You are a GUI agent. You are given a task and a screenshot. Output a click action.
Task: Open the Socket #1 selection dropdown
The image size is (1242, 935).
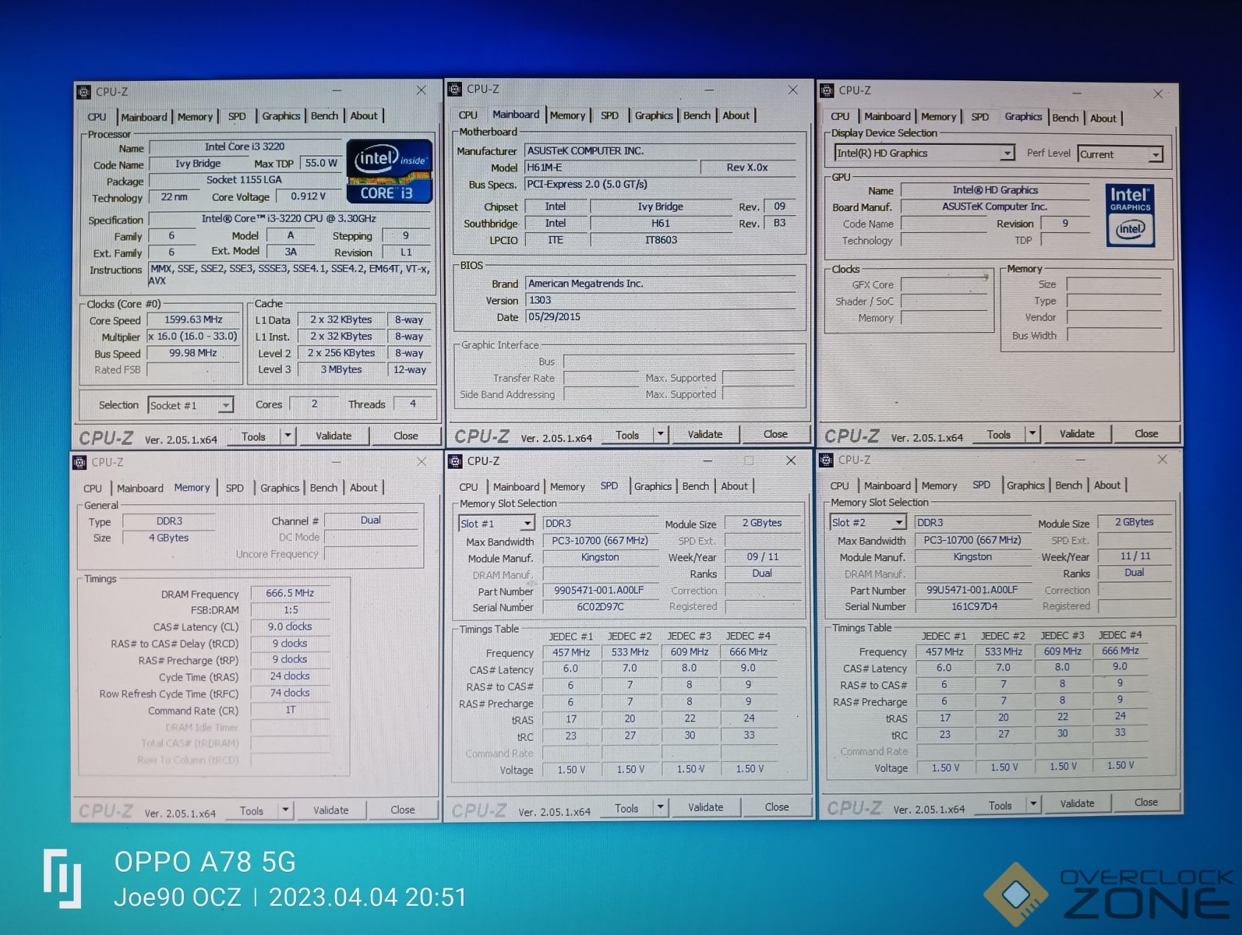pyautogui.click(x=225, y=405)
